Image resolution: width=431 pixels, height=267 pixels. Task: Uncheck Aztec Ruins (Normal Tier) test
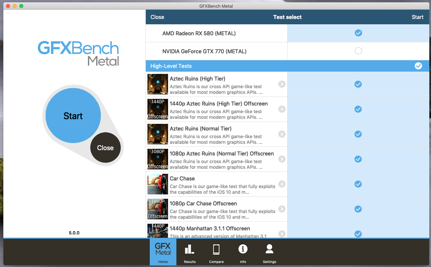click(358, 134)
